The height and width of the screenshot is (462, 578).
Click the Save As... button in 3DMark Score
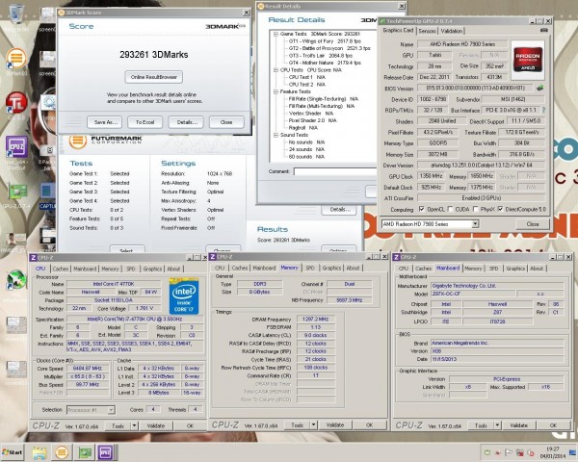pyautogui.click(x=102, y=122)
